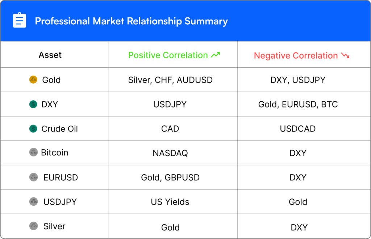Select the US Yields cell
The width and height of the screenshot is (371, 239).
coord(170,202)
